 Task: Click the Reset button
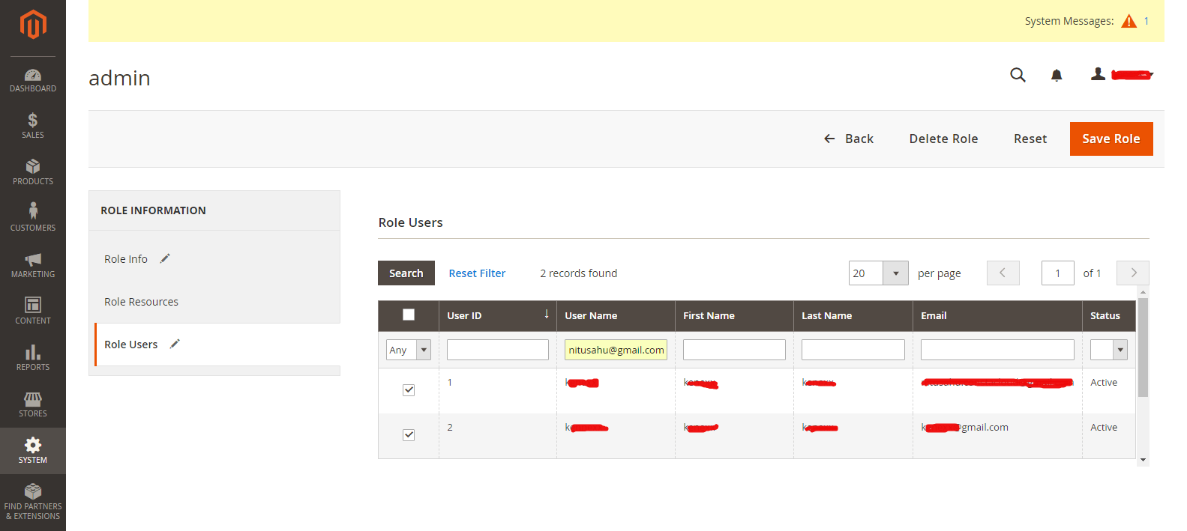point(1030,139)
